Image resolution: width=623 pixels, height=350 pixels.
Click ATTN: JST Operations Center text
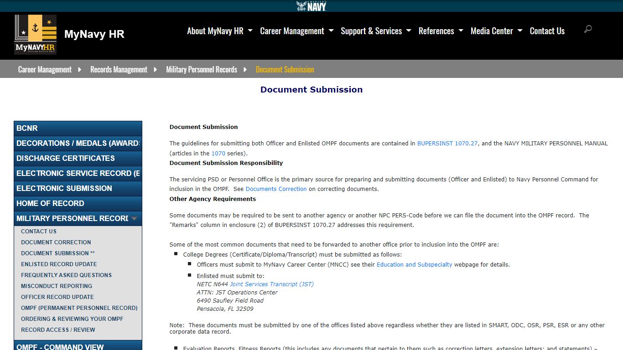pyautogui.click(x=237, y=293)
